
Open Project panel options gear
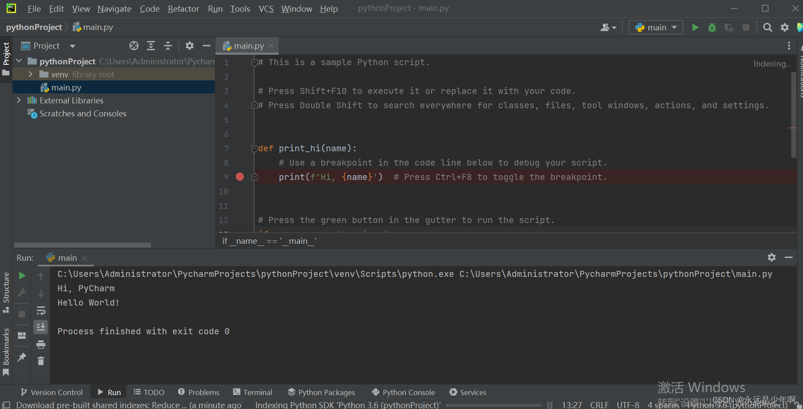190,46
